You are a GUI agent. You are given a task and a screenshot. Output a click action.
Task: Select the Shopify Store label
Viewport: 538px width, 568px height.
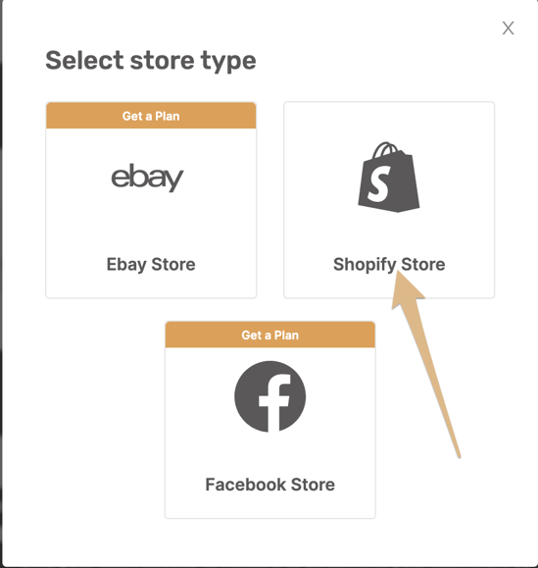coord(389,265)
